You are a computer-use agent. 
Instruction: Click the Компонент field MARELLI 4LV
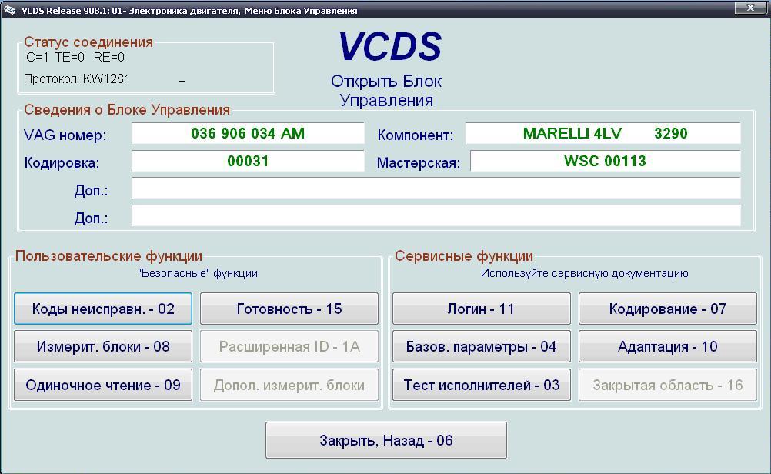602,133
